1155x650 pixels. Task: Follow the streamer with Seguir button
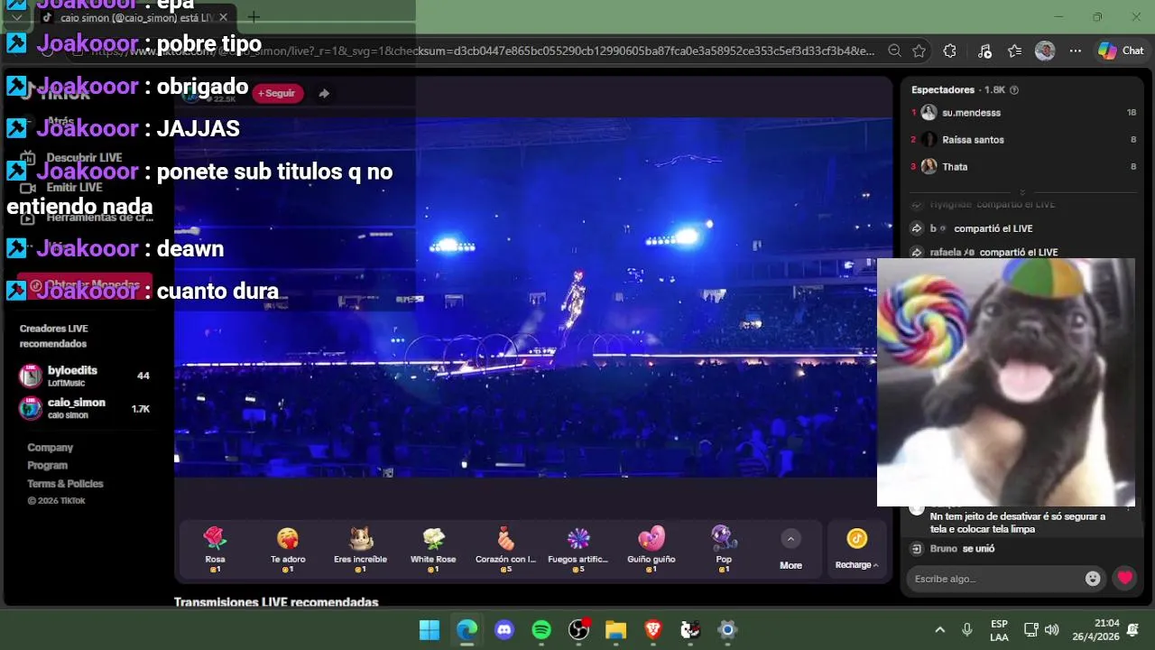[x=277, y=93]
